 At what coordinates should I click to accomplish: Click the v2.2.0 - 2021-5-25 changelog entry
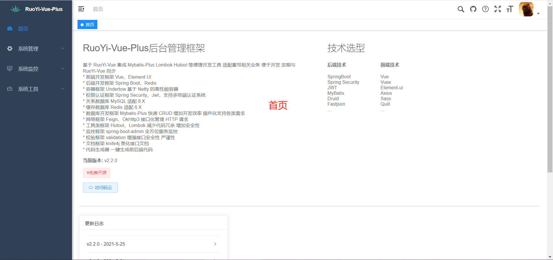pyautogui.click(x=154, y=244)
